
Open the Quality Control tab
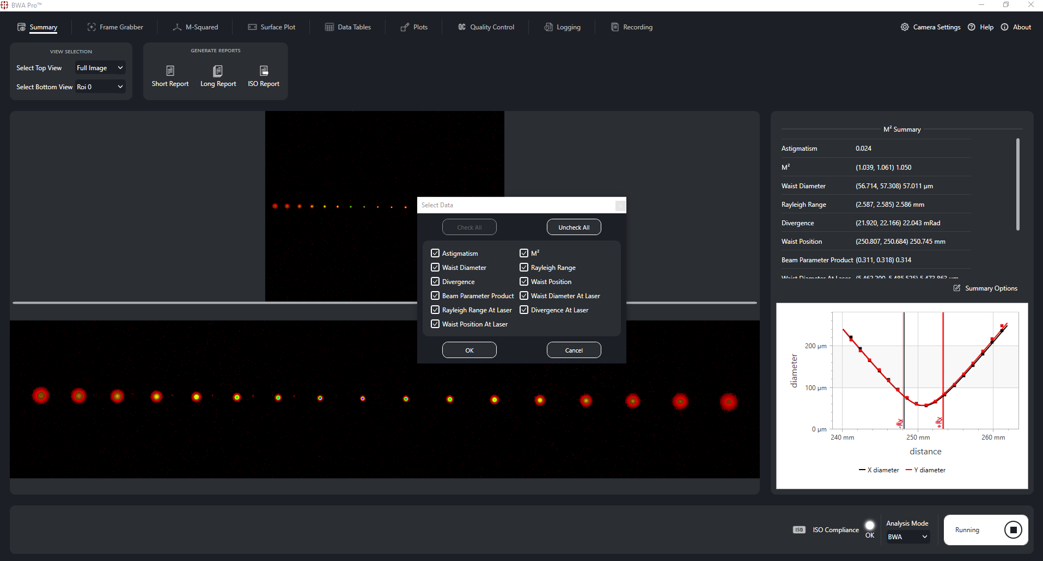[x=486, y=27]
